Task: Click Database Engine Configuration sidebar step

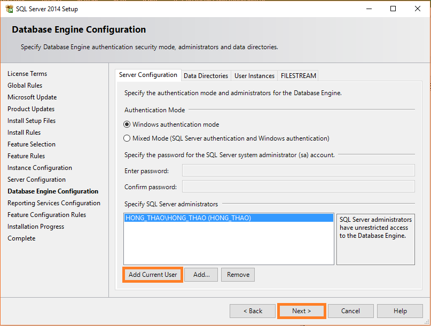Action: coord(53,191)
